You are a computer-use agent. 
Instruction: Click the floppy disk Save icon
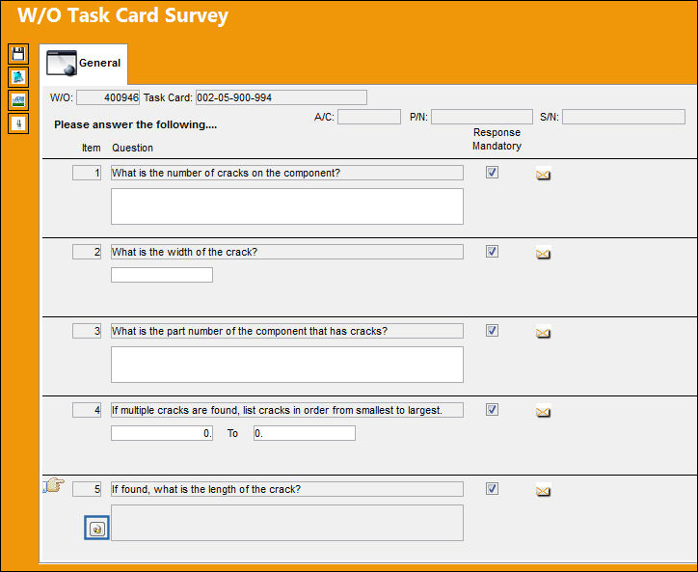click(x=18, y=54)
